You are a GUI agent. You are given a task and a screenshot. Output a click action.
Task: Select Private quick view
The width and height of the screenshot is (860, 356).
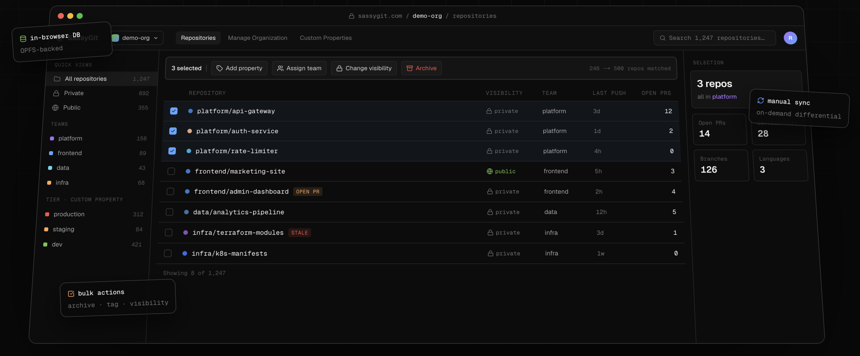point(101,93)
